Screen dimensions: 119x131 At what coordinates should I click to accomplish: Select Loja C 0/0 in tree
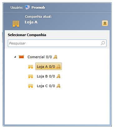(x=48, y=86)
